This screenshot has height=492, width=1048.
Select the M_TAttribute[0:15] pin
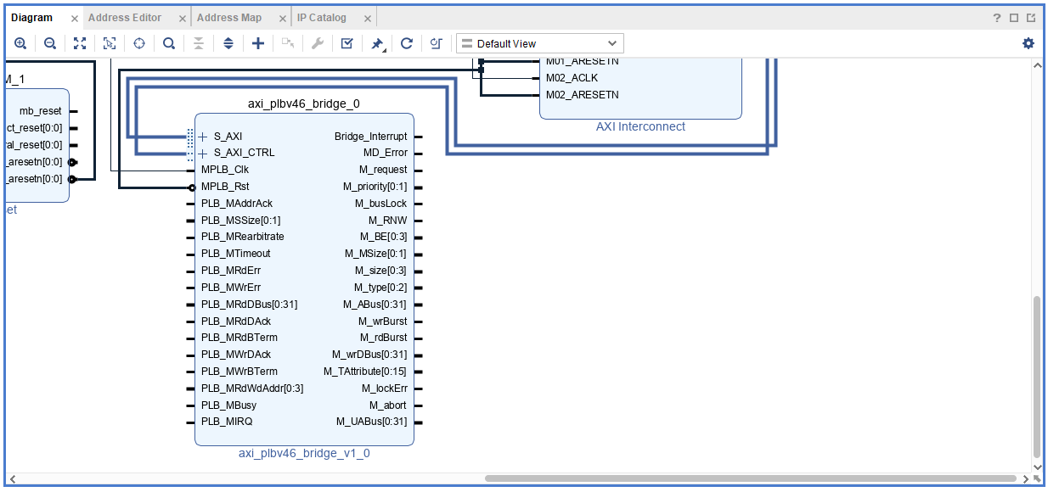[365, 372]
